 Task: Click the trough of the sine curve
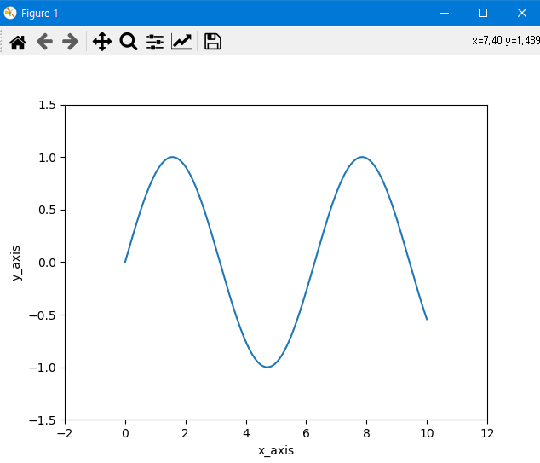(267, 367)
